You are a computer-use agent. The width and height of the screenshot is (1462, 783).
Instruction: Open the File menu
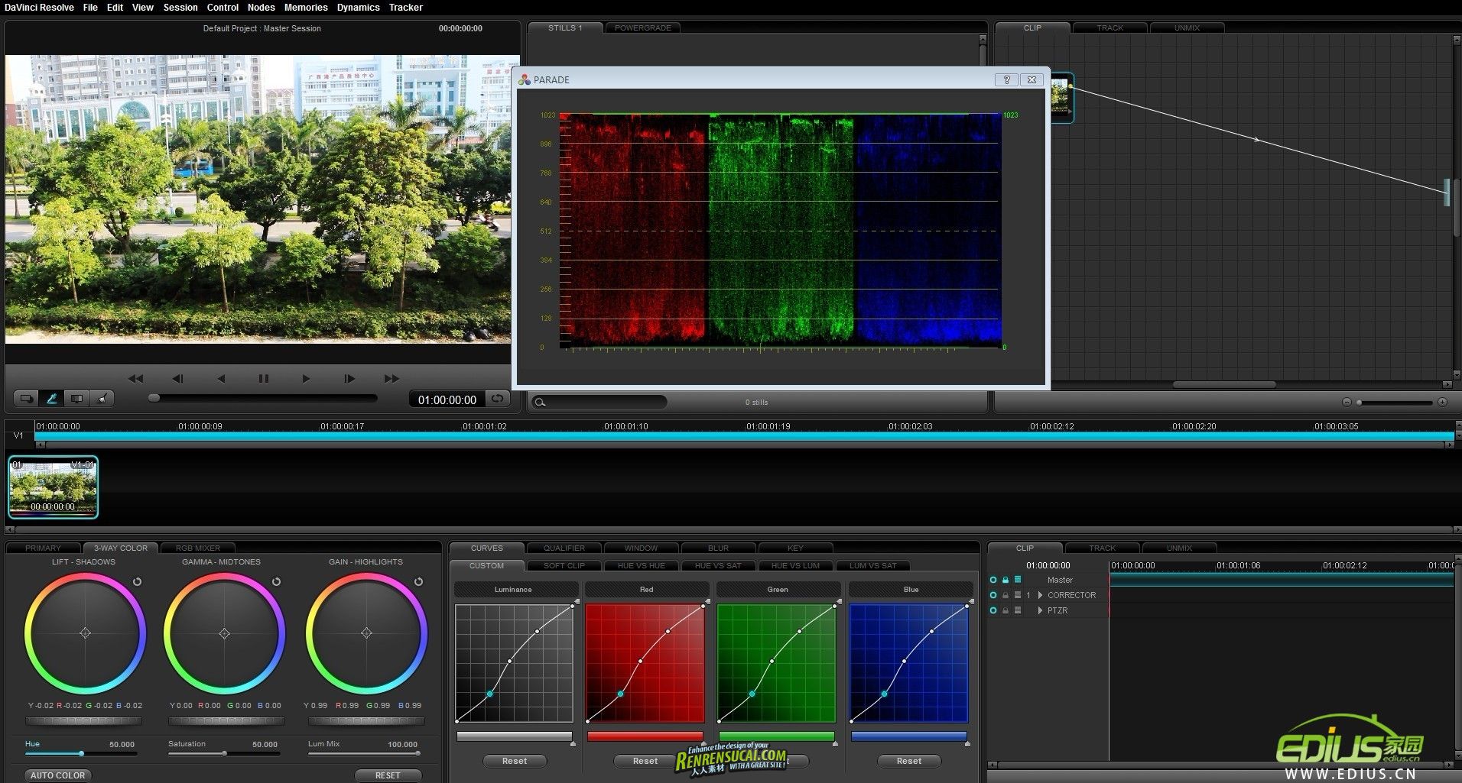coord(90,8)
